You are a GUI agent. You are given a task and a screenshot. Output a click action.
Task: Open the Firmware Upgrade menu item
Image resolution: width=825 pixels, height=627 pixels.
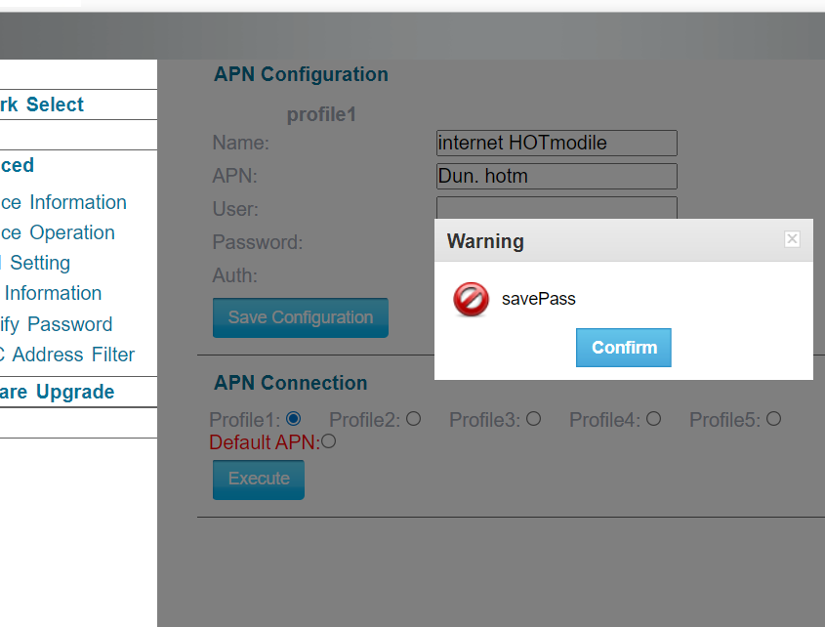58,392
